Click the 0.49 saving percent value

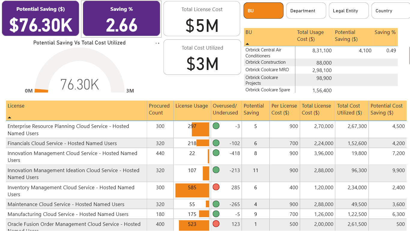click(x=391, y=50)
